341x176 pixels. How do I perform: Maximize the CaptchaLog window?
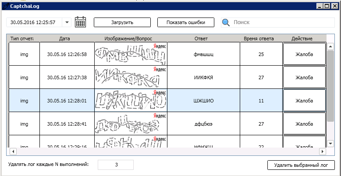point(327,7)
